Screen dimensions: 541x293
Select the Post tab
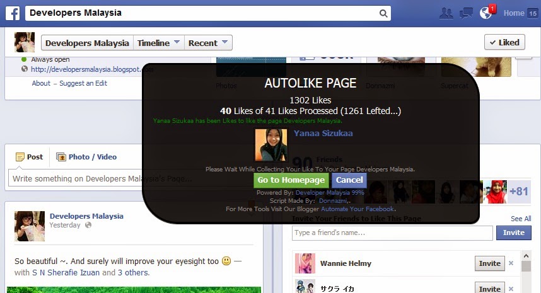pos(29,157)
